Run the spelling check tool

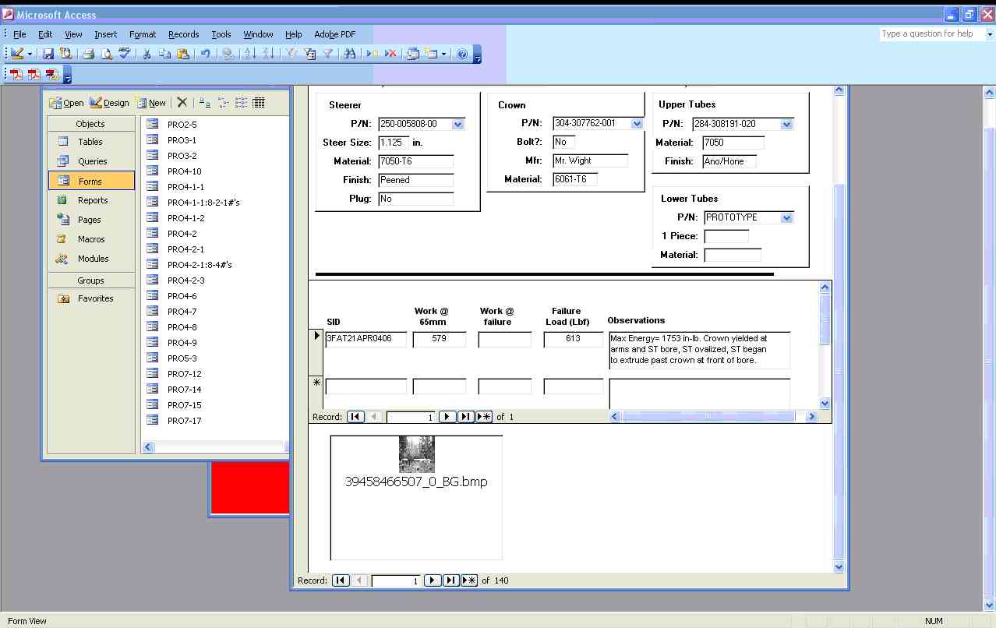(x=125, y=54)
